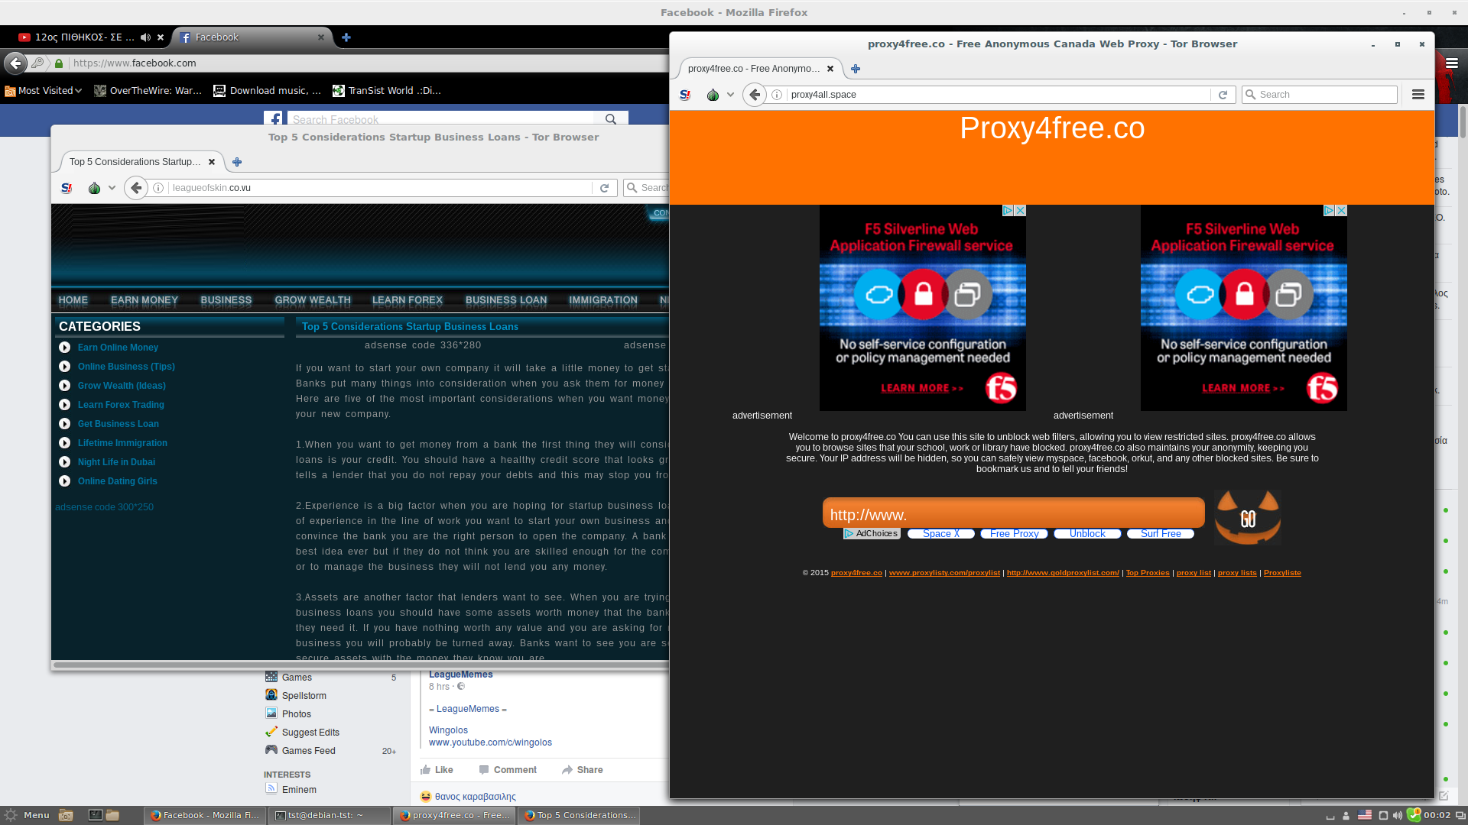Screen dimensions: 1468x825
Task: Like the LeagueMemes post
Action: [x=437, y=770]
